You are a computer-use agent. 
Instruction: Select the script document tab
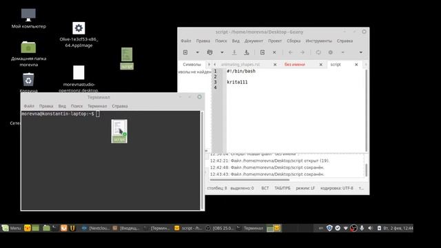point(336,64)
